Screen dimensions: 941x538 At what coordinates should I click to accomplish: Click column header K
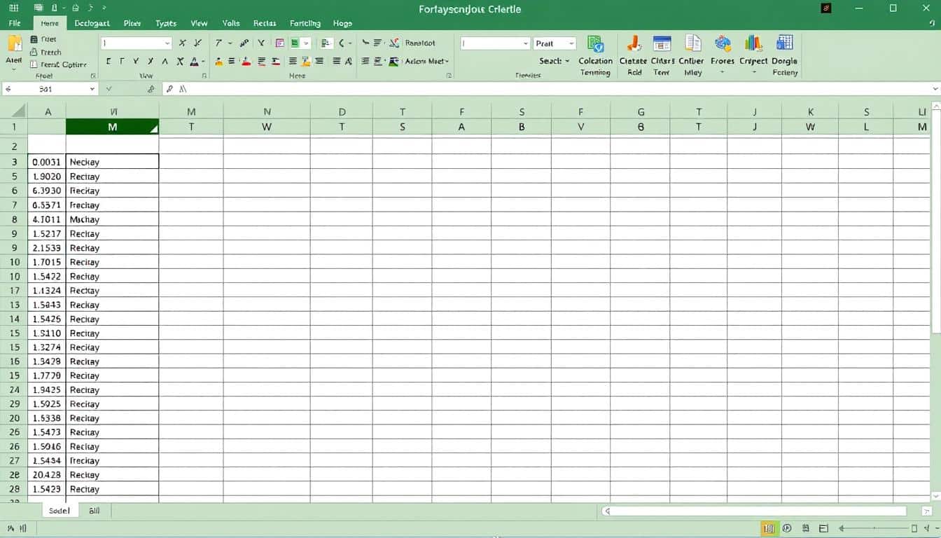(811, 111)
